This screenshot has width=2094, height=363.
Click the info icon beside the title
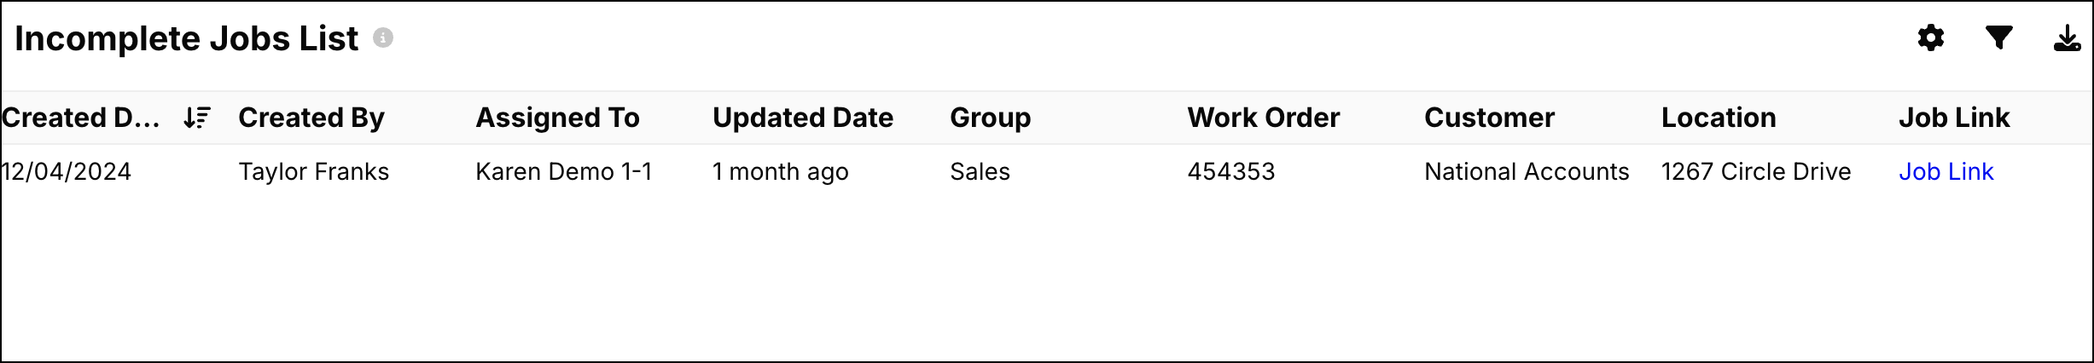coord(383,38)
